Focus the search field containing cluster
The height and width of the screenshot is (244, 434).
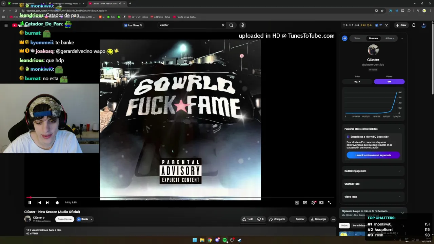(189, 25)
